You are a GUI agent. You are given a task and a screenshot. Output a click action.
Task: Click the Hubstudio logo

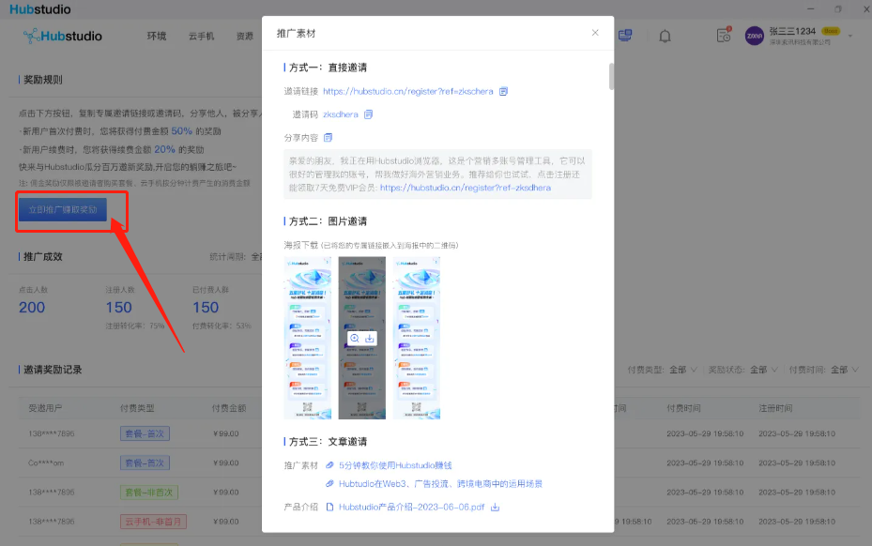click(x=63, y=37)
